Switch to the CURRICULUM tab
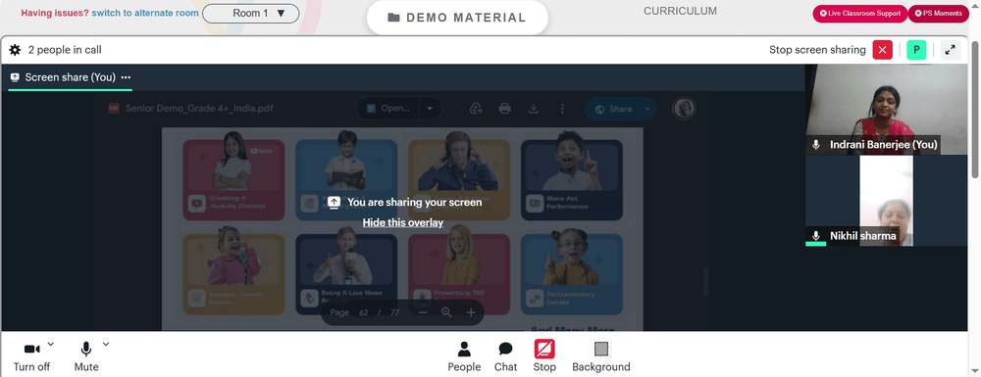The image size is (981, 377). [x=680, y=11]
